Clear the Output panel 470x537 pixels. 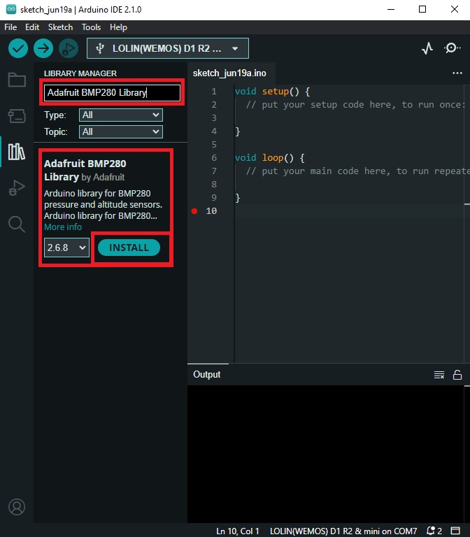439,375
